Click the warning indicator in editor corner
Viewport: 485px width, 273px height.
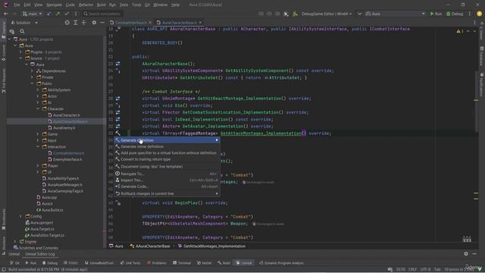click(460, 31)
